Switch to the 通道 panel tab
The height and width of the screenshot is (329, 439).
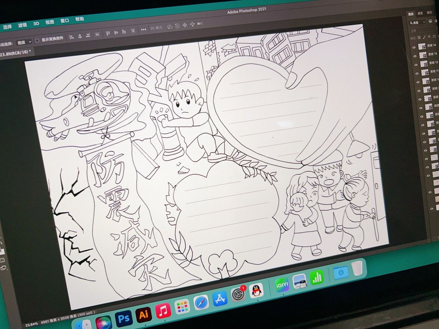coord(420,13)
